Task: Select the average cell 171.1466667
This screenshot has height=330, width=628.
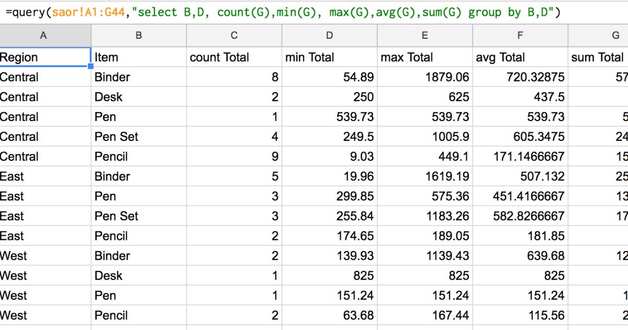Action: tap(520, 157)
